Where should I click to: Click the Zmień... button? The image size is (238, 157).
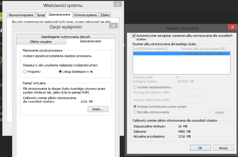click(x=98, y=109)
